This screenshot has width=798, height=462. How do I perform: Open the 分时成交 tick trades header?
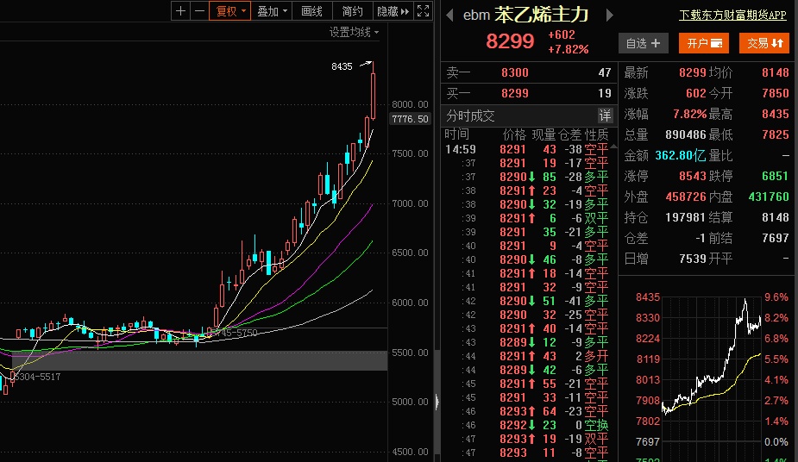471,115
